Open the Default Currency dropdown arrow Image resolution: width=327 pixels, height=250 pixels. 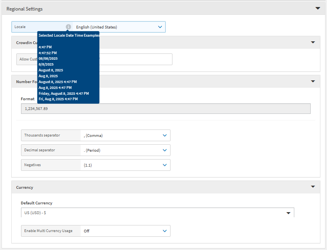tap(288, 213)
